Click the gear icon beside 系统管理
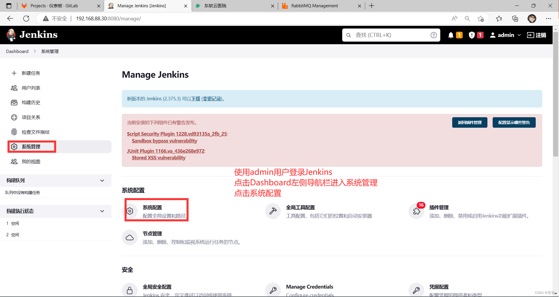The image size is (559, 297). coord(14,147)
